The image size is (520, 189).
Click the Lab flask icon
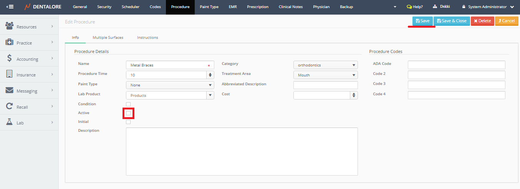[10, 122]
